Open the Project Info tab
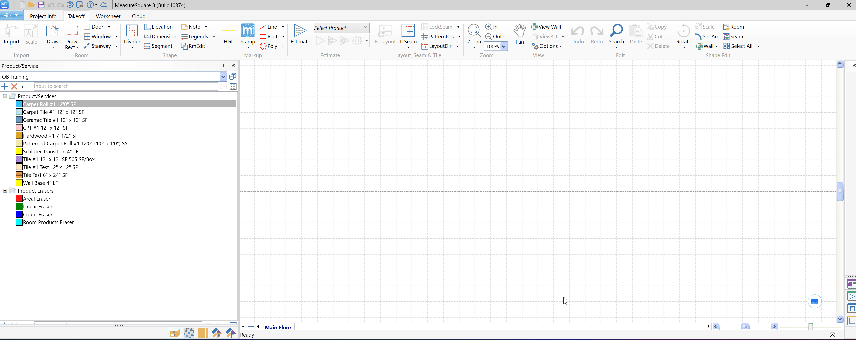 pos(43,16)
